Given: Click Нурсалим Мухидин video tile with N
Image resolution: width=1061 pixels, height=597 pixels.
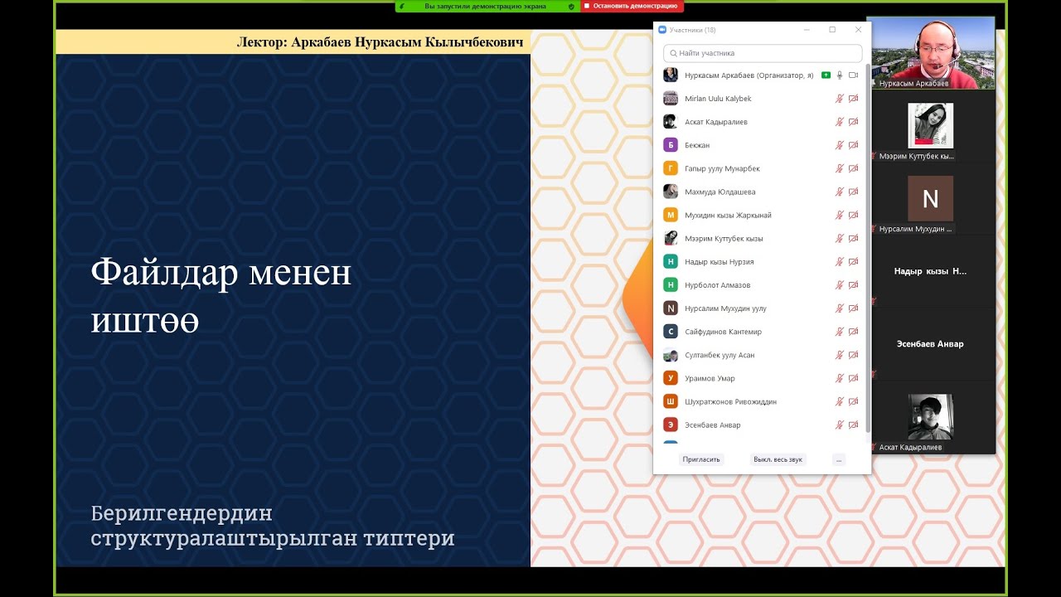Looking at the screenshot, I should [931, 199].
